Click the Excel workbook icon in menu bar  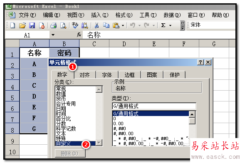coord(12,15)
